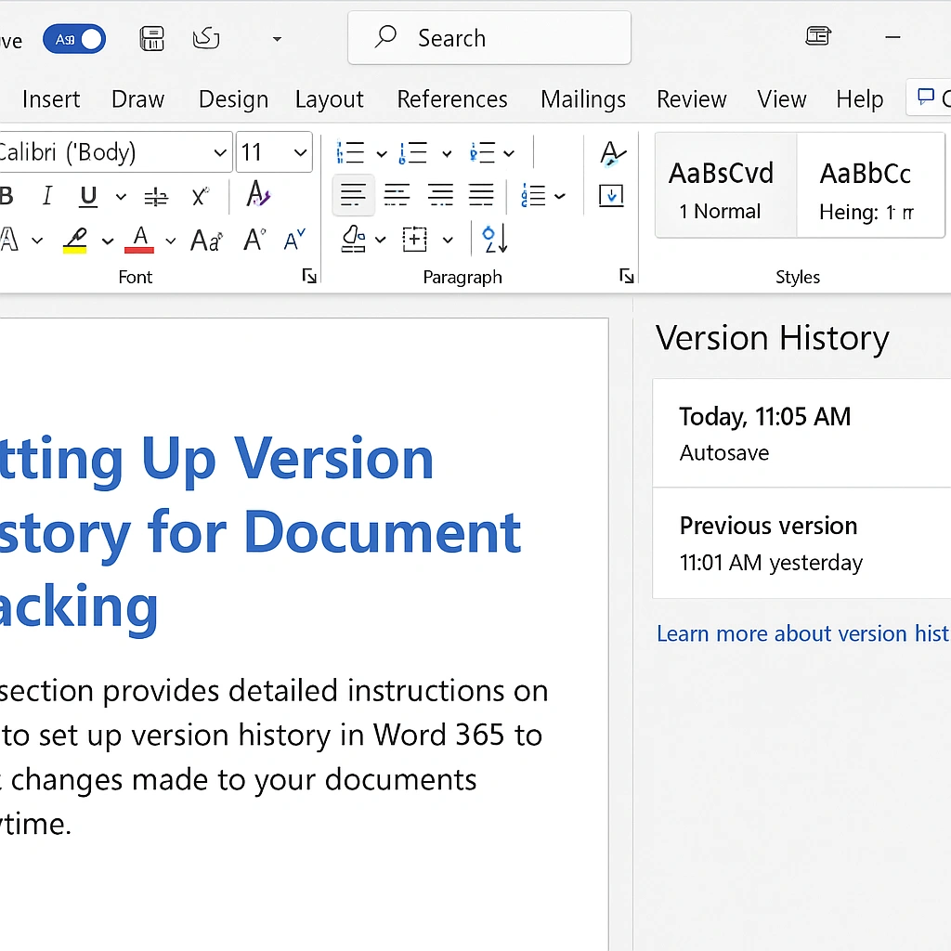The image size is (951, 951).
Task: Click Increase Font Size icon
Action: 254,240
